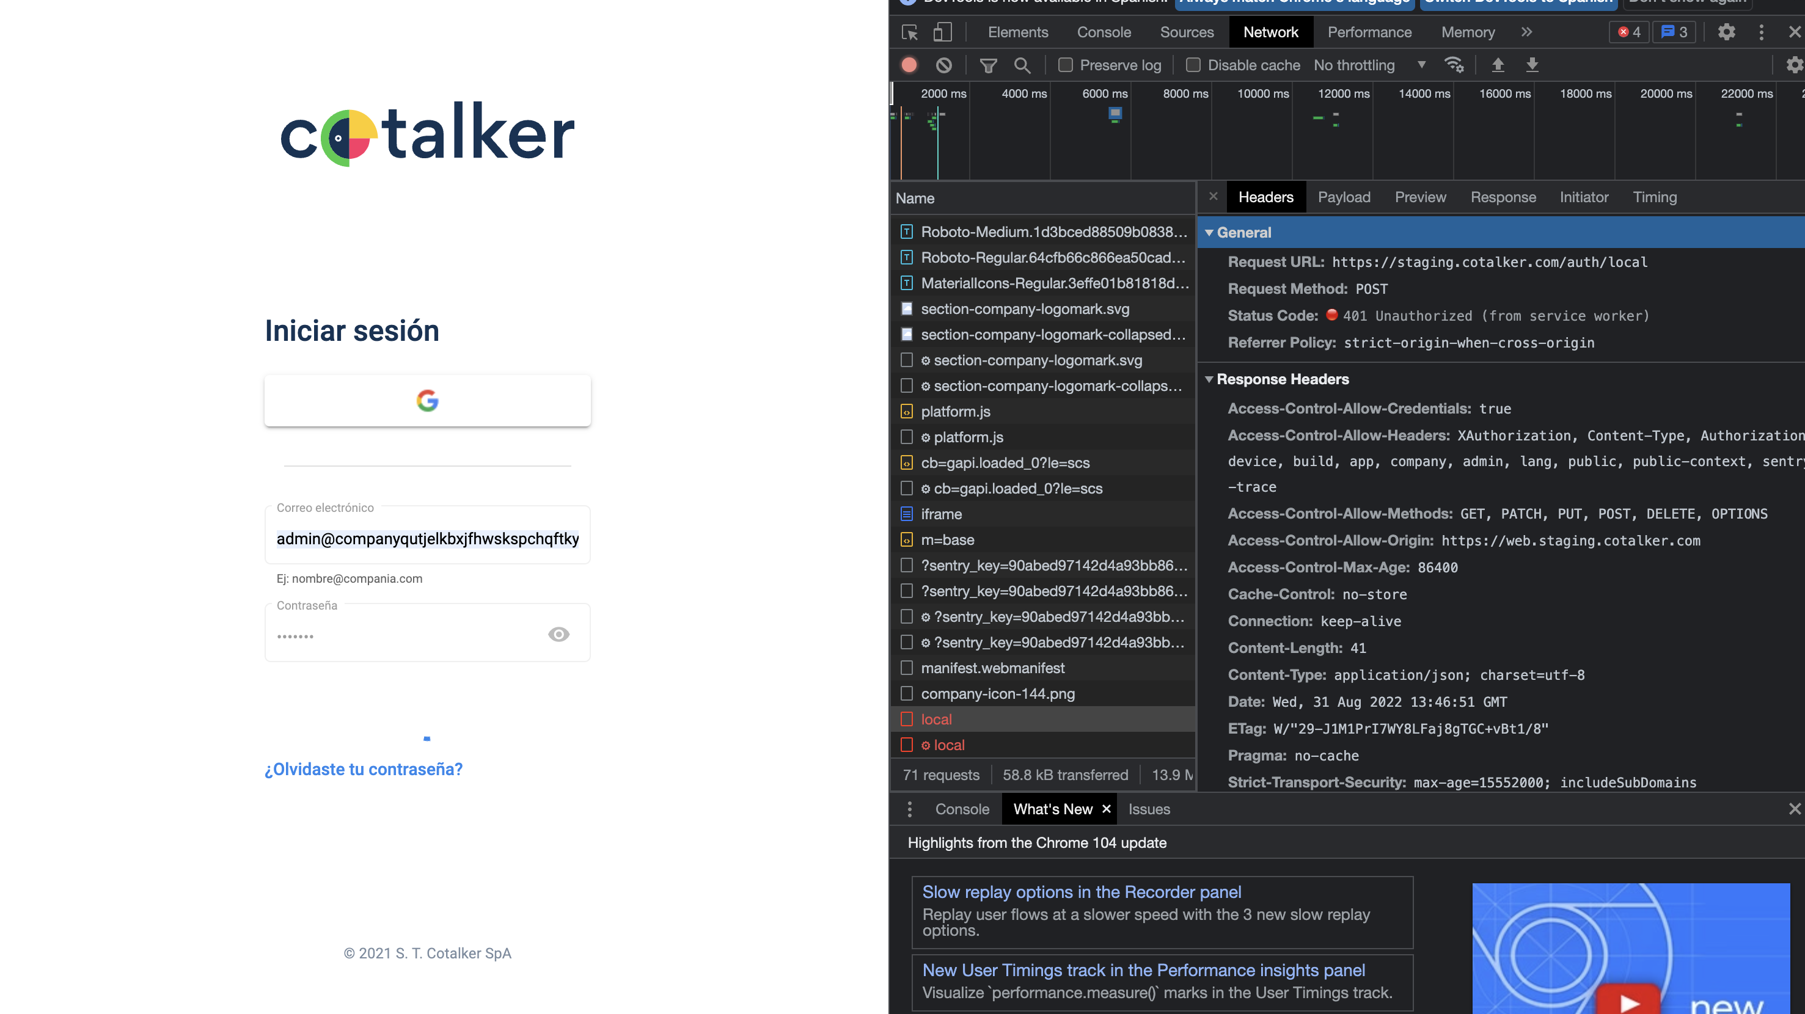Viewport: 1805px width, 1014px height.
Task: Click the network search magnifier icon
Action: [x=1022, y=65]
